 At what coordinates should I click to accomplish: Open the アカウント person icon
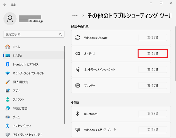click(x=8, y=99)
